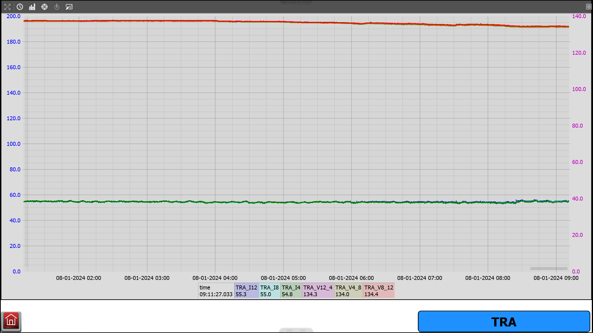Image resolution: width=593 pixels, height=333 pixels.
Task: Select the TRA_V8_12 legend entry
Action: pyautogui.click(x=379, y=291)
